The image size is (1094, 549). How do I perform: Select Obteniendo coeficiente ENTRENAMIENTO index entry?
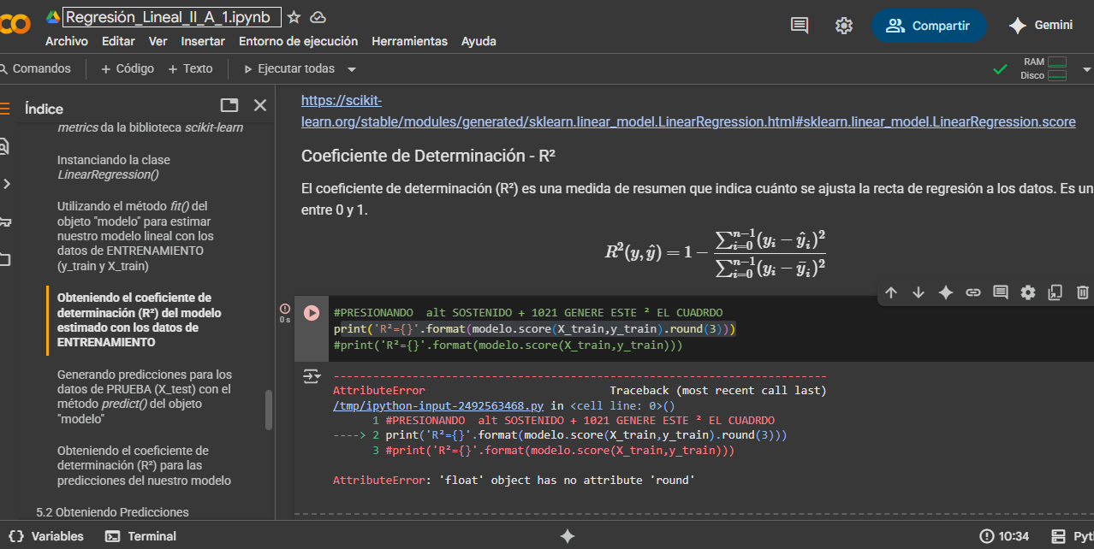pos(140,320)
